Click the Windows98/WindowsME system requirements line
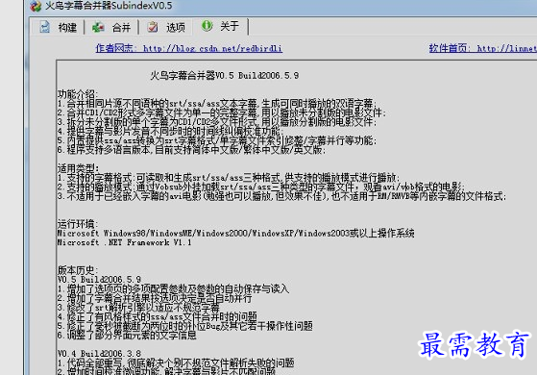This screenshot has width=537, height=375. pyautogui.click(x=236, y=233)
